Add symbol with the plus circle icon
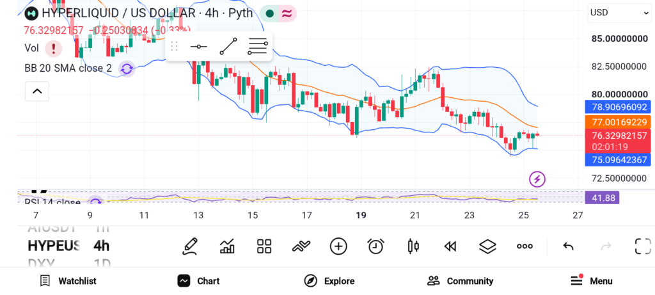 pos(338,246)
